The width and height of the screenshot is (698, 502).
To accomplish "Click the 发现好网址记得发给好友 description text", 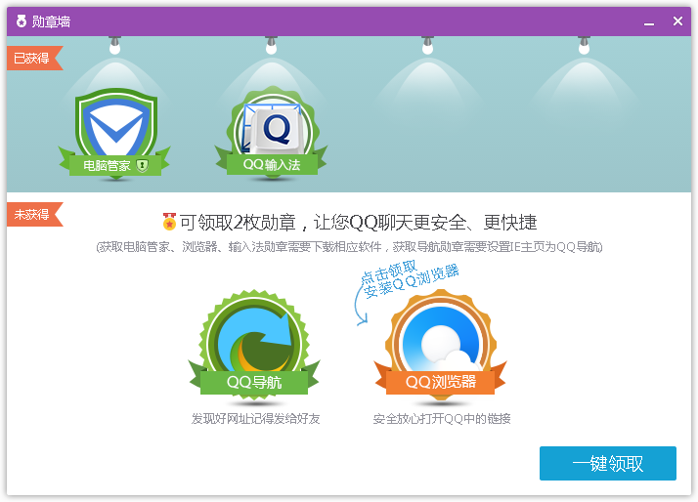I will click(x=255, y=419).
